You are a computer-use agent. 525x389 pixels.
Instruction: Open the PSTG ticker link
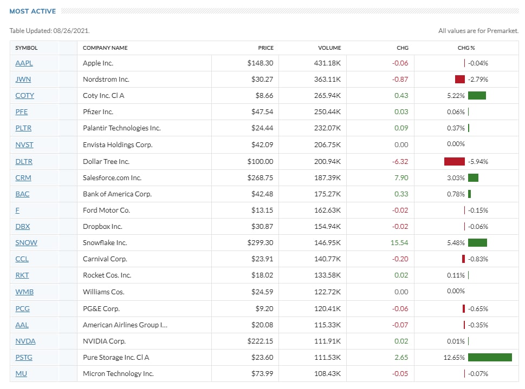pos(24,357)
